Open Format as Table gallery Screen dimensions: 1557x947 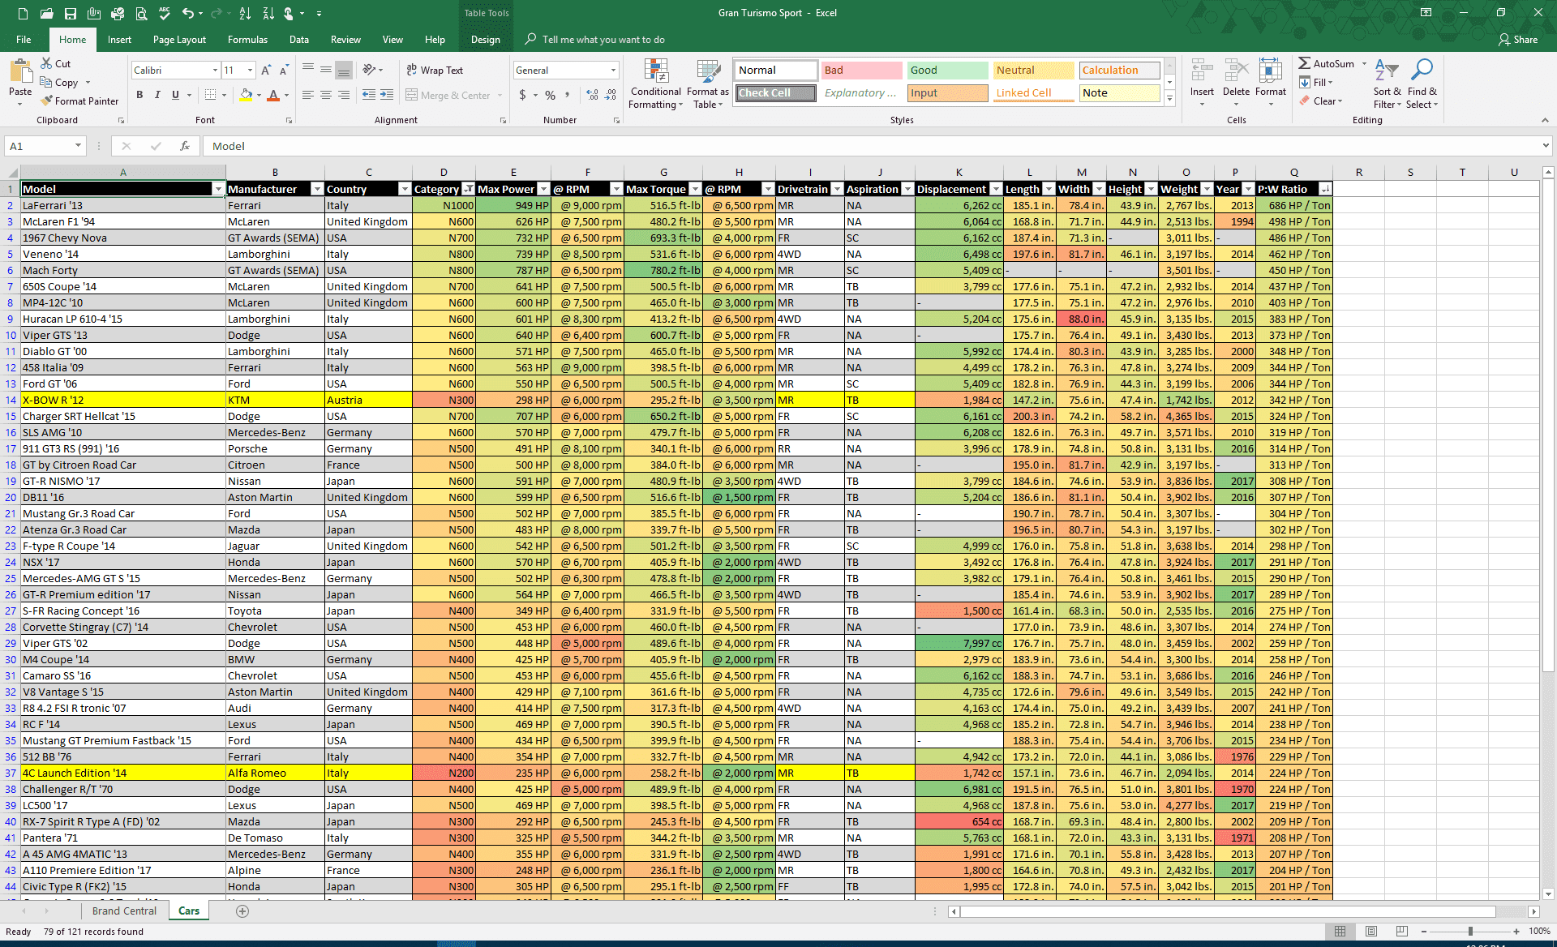(708, 83)
